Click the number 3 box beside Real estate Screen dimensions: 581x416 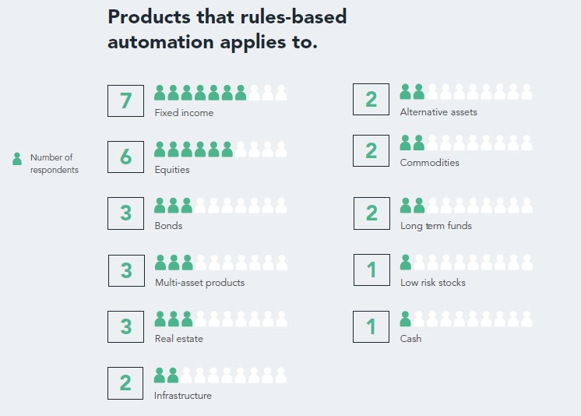pyautogui.click(x=125, y=326)
